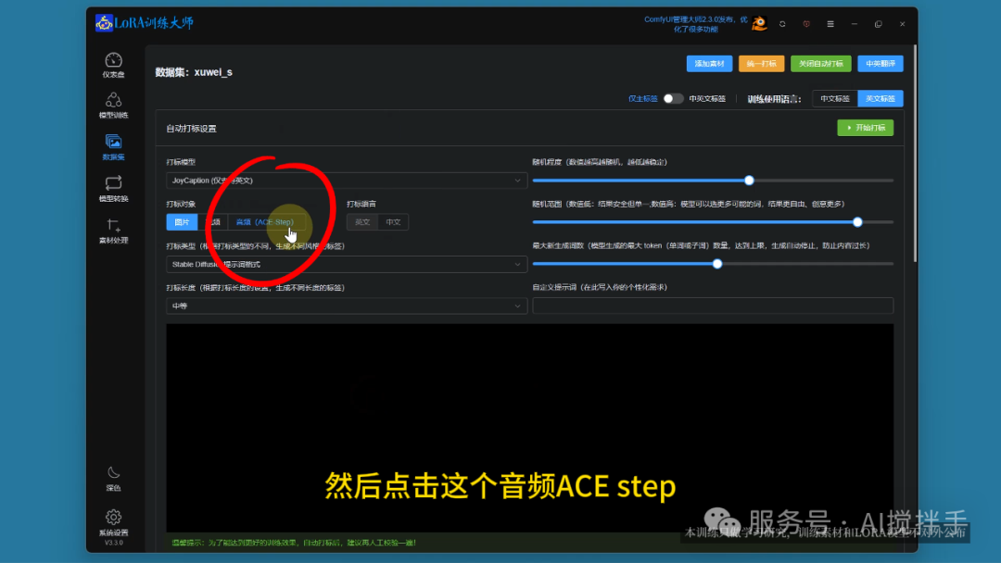Open 素材处理 material processing in the sidebar
The image size is (1001, 563).
tap(113, 231)
